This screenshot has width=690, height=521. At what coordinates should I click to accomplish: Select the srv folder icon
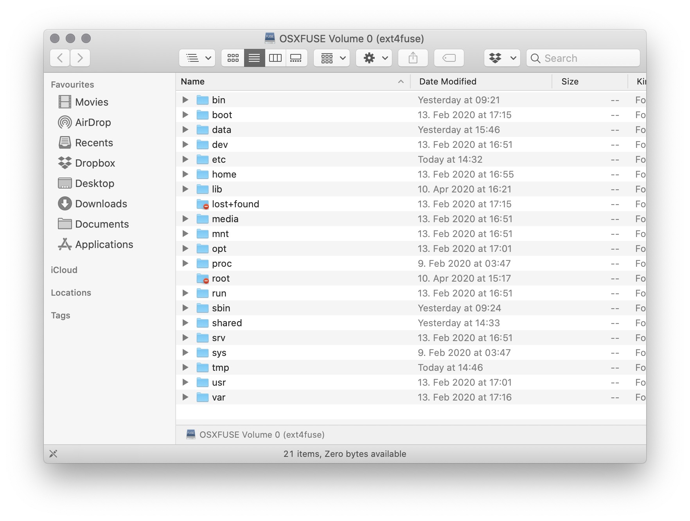203,338
